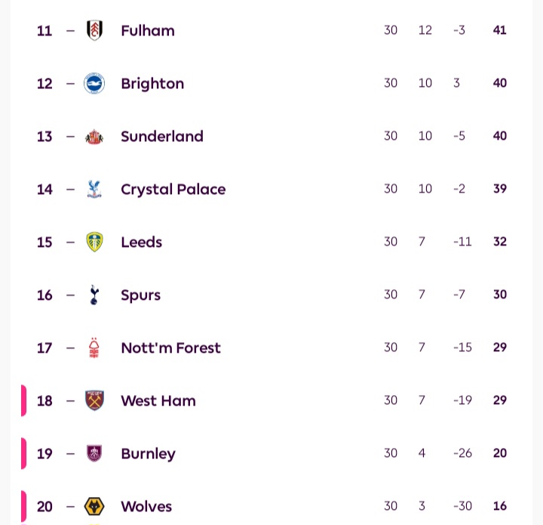Click the position number 16 for Spurs

tap(45, 295)
